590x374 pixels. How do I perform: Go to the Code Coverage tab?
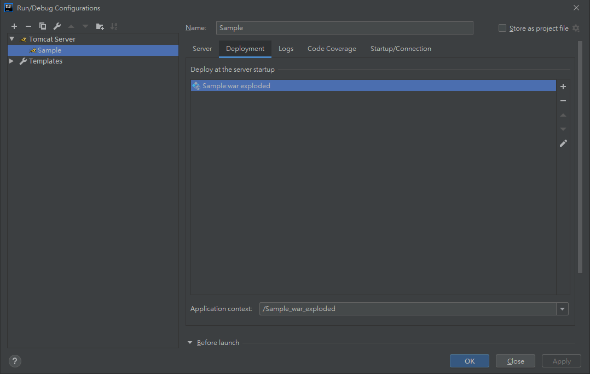tap(332, 49)
